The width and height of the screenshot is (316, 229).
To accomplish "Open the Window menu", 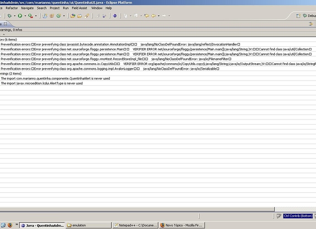I will click(x=97, y=8).
